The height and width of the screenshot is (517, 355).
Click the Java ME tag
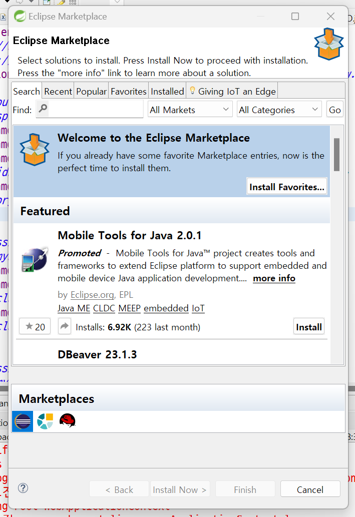click(x=74, y=308)
